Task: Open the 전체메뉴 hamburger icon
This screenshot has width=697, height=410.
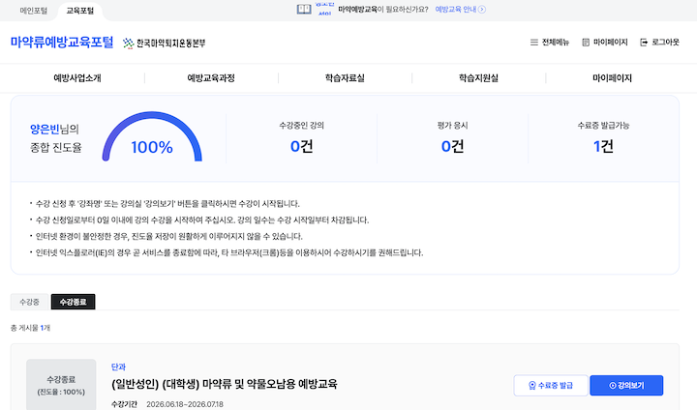Action: 533,43
